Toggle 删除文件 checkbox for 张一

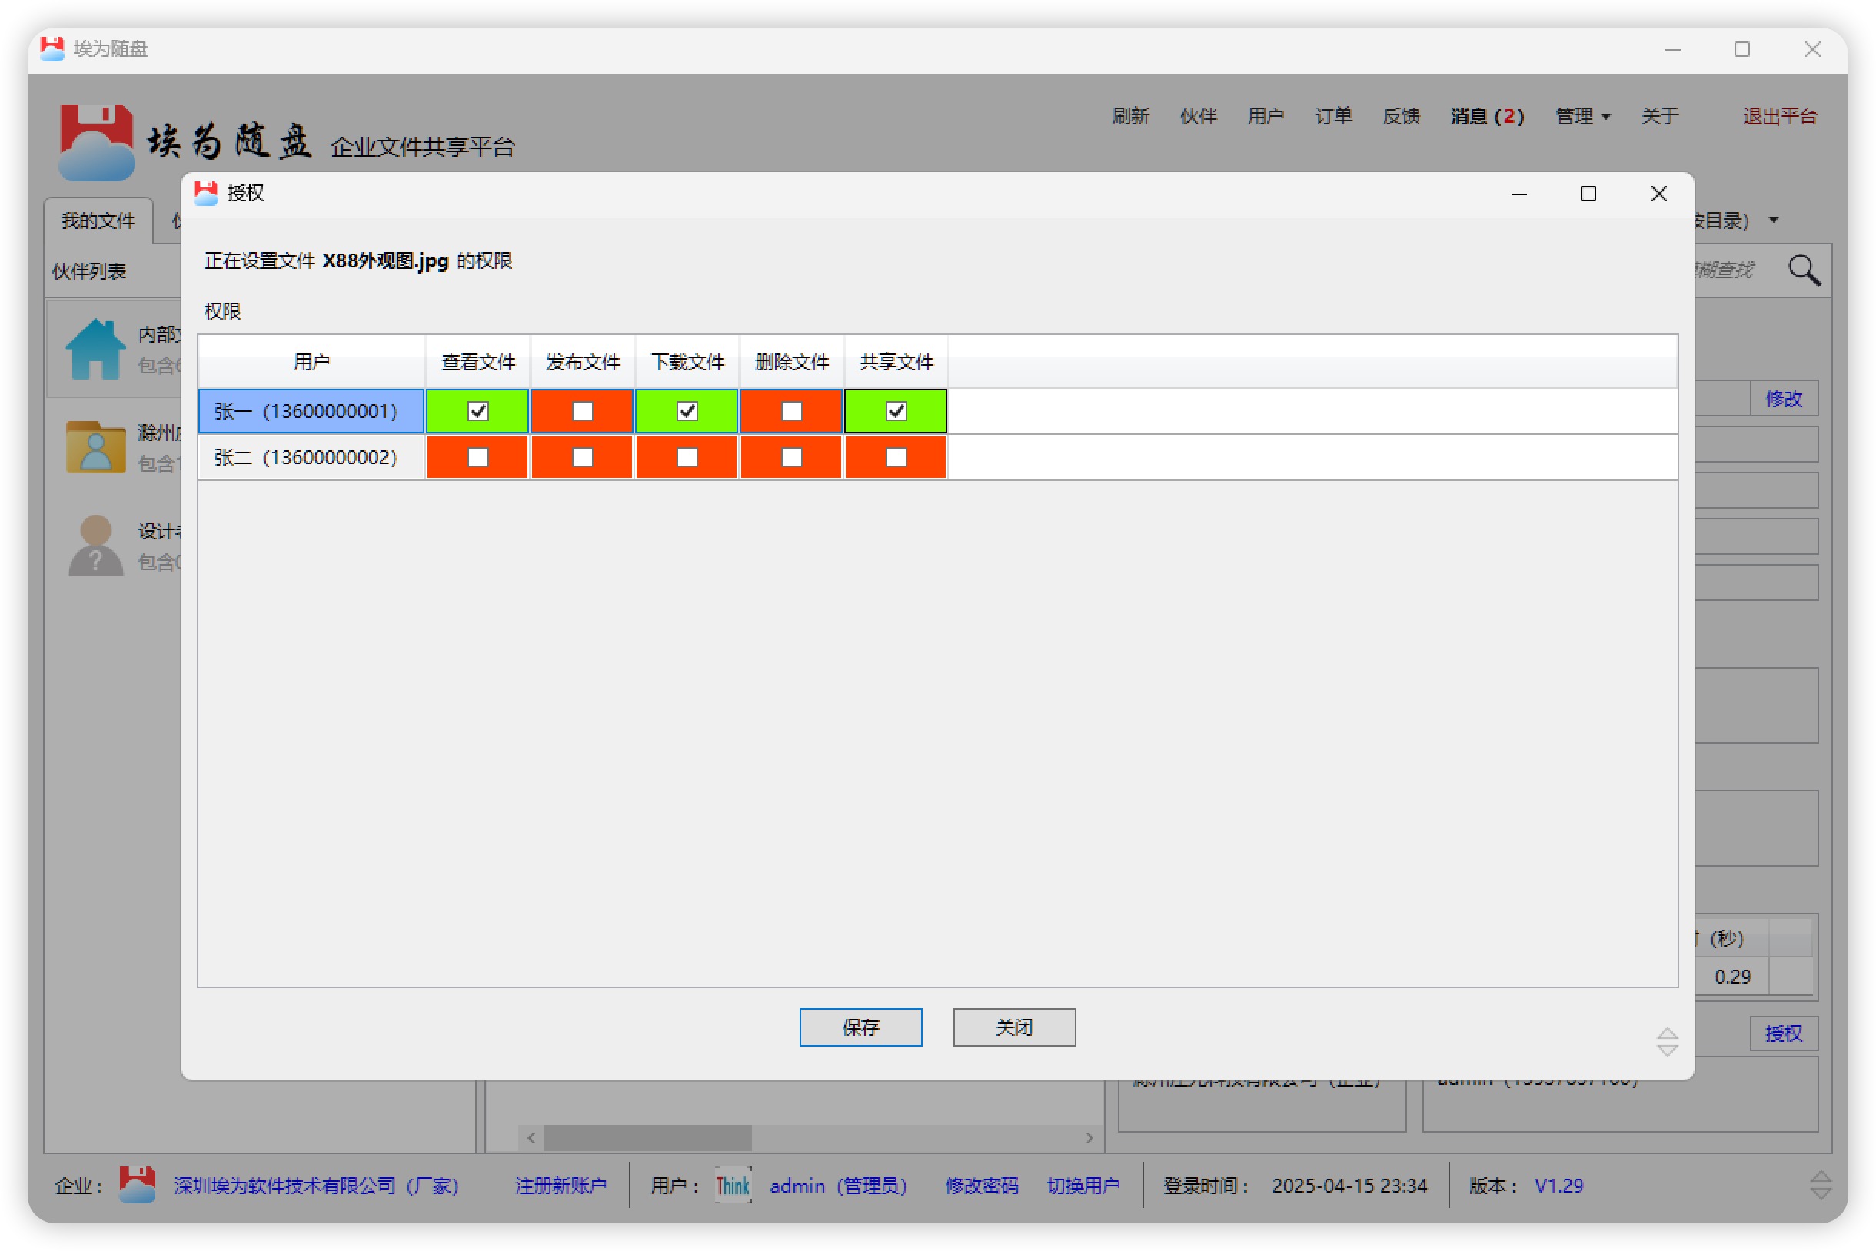[x=791, y=411]
